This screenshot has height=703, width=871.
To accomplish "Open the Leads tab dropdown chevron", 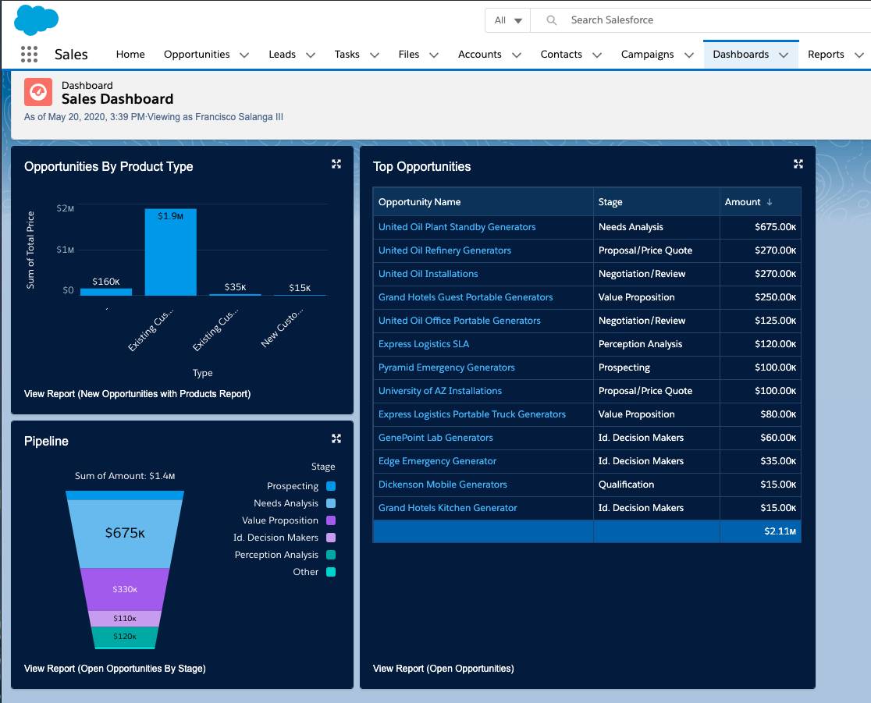I will 311,55.
